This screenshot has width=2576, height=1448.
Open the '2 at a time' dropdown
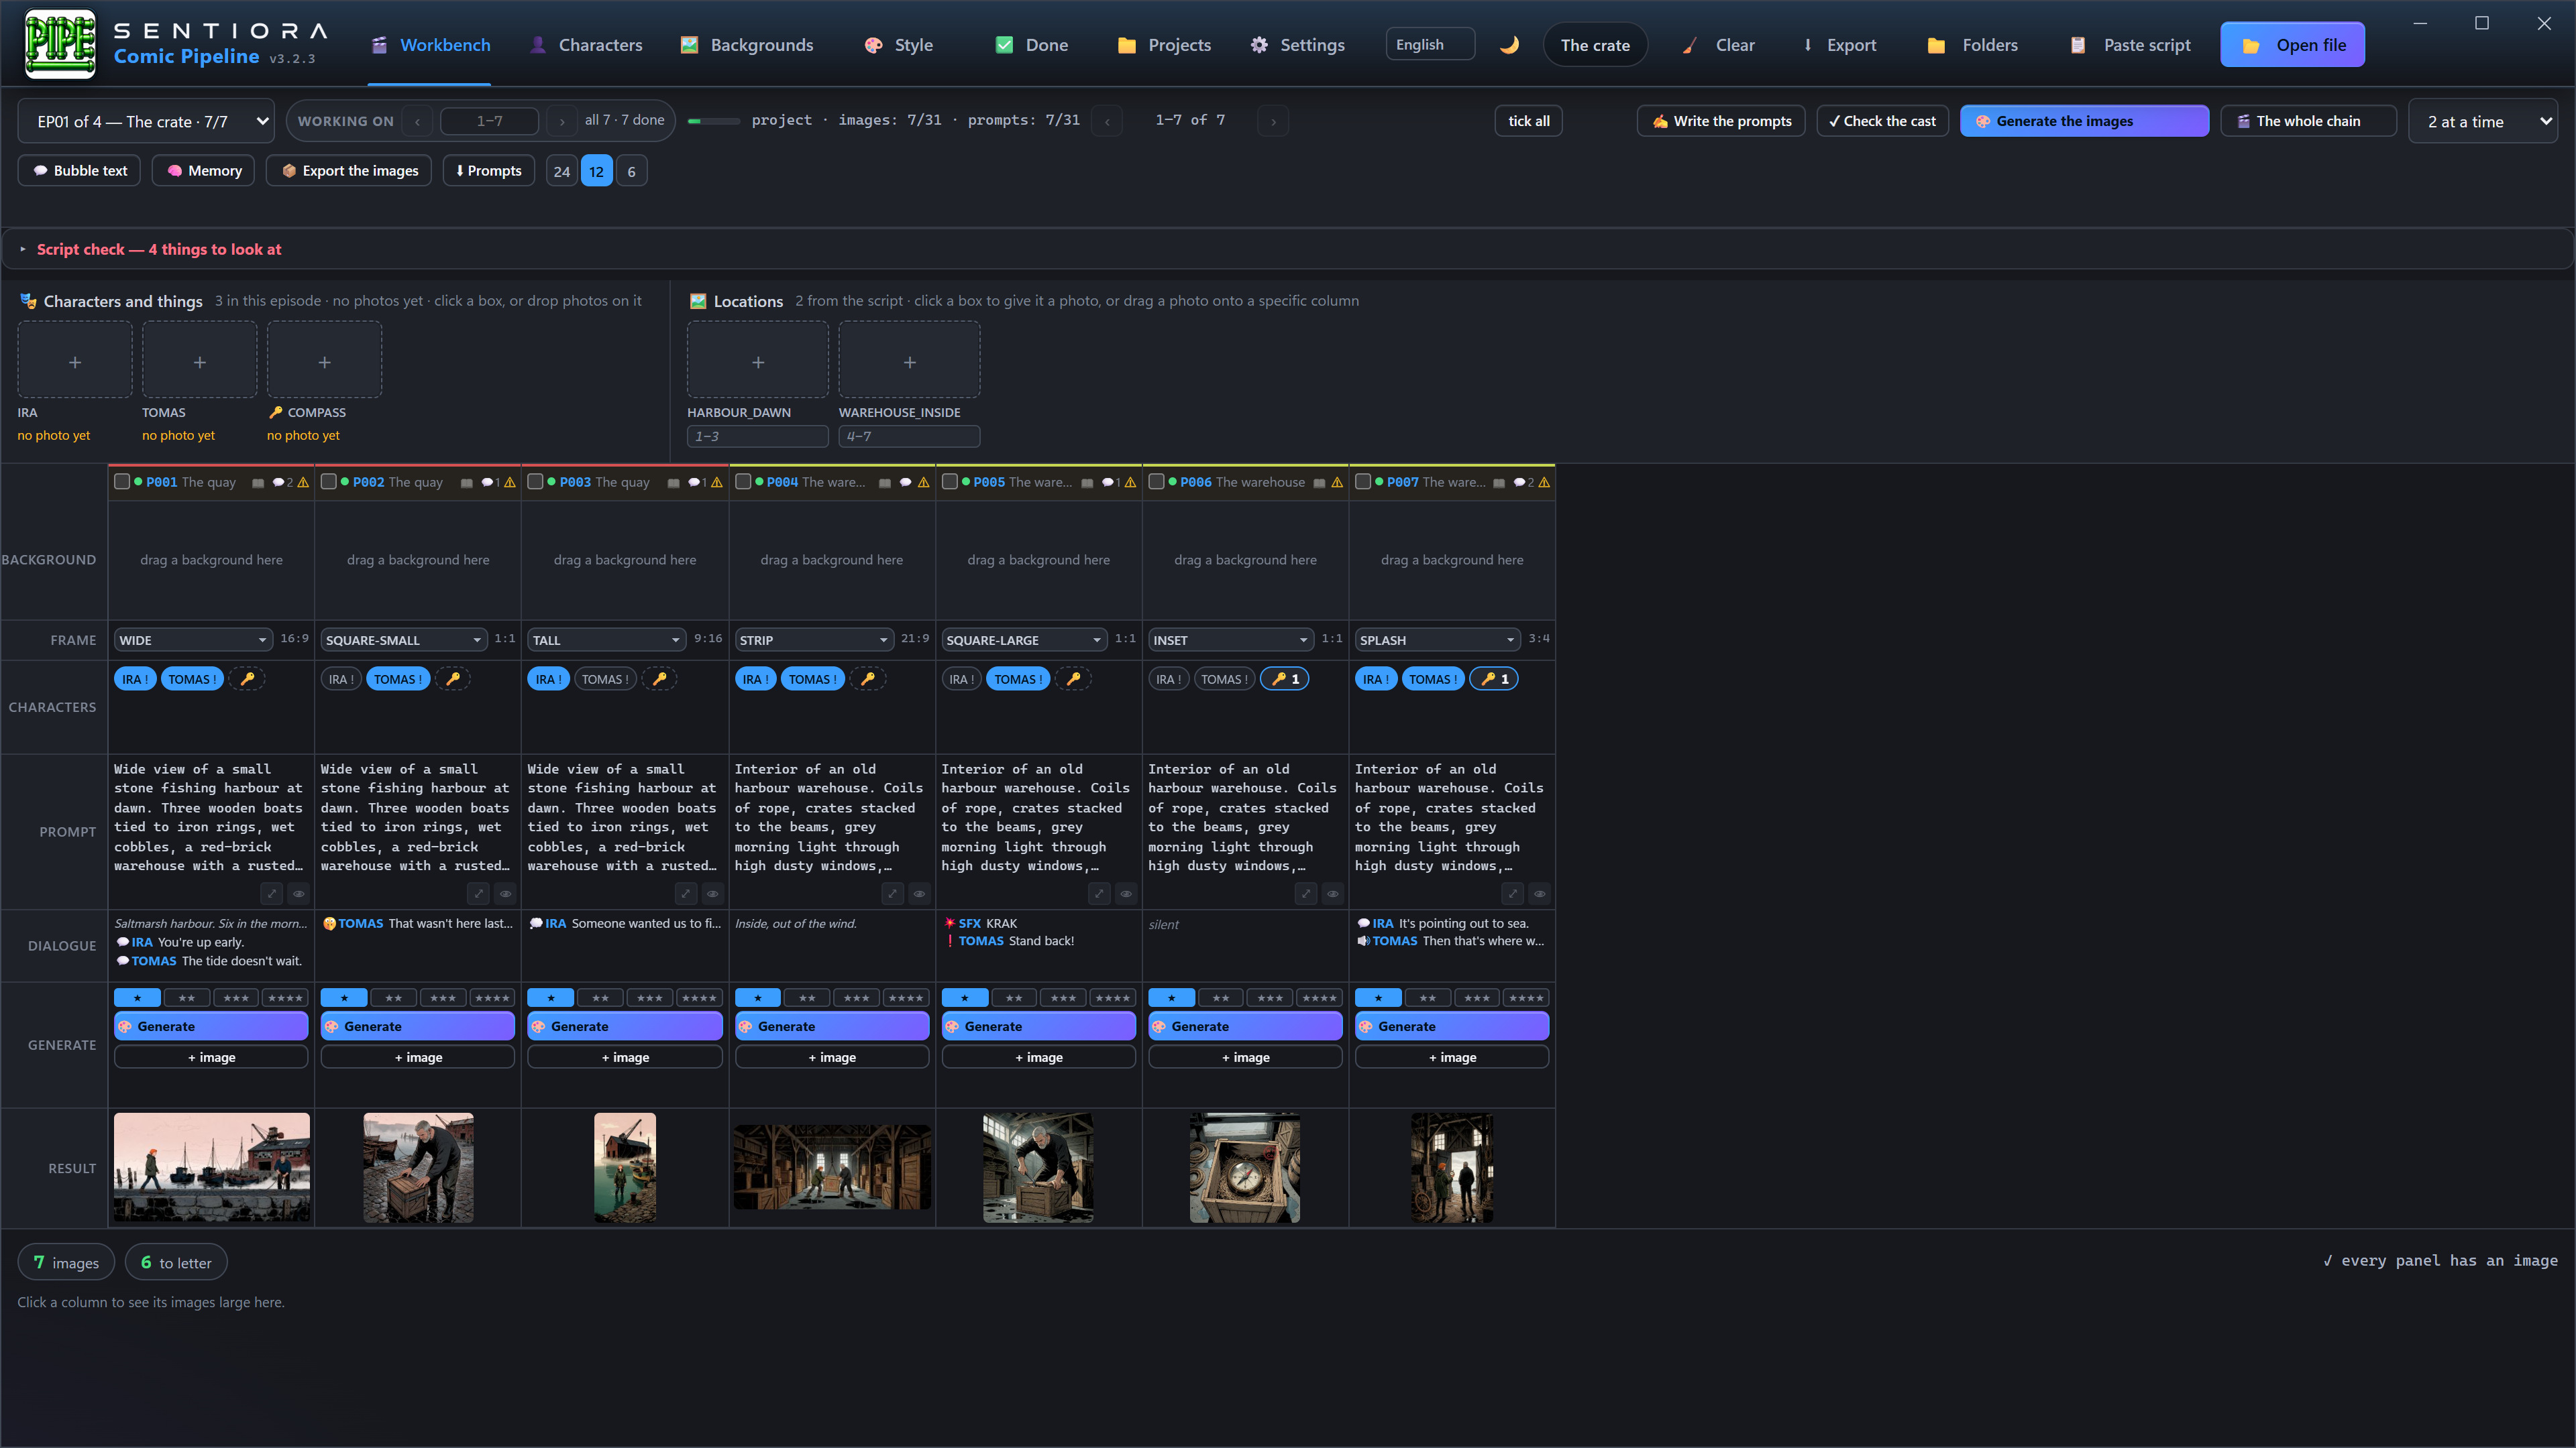pos(2483,121)
